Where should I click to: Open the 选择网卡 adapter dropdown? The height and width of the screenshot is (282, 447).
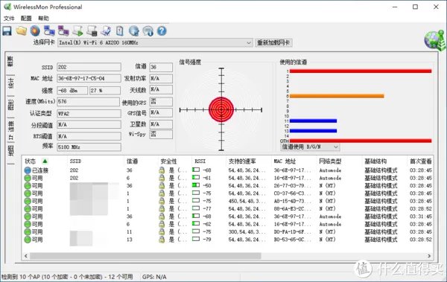(x=155, y=42)
